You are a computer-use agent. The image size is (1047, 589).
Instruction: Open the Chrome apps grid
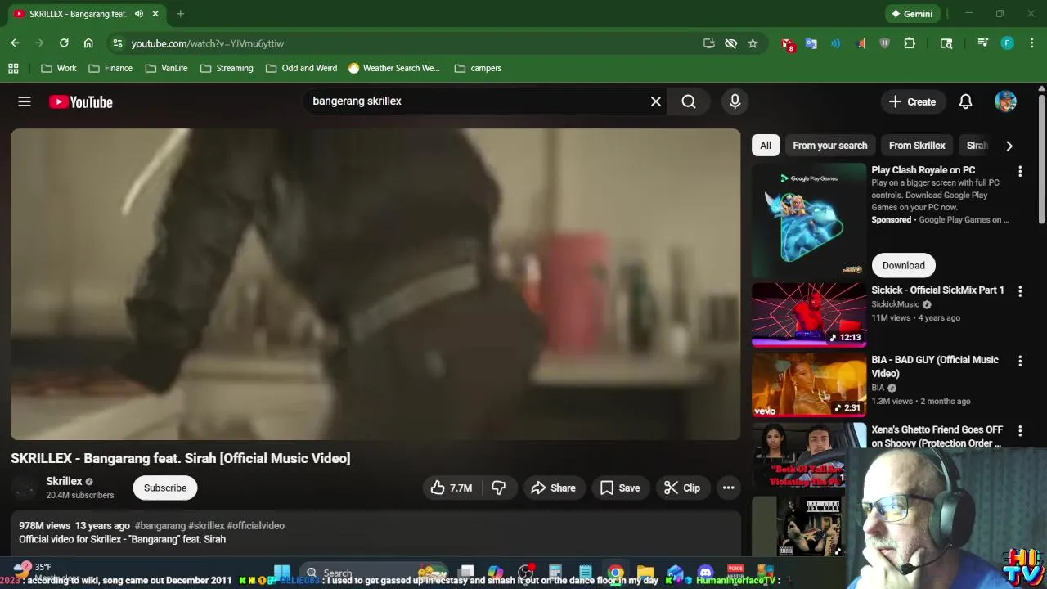pyautogui.click(x=13, y=68)
